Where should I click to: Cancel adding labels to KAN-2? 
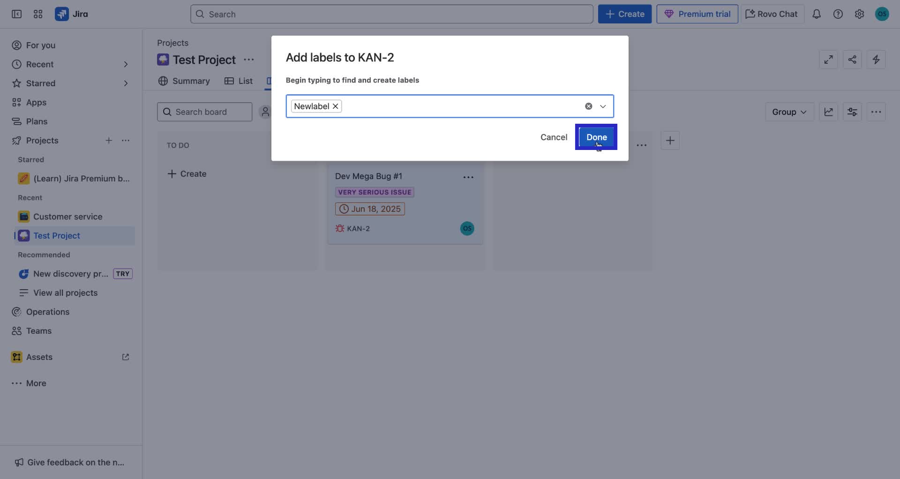(x=554, y=137)
